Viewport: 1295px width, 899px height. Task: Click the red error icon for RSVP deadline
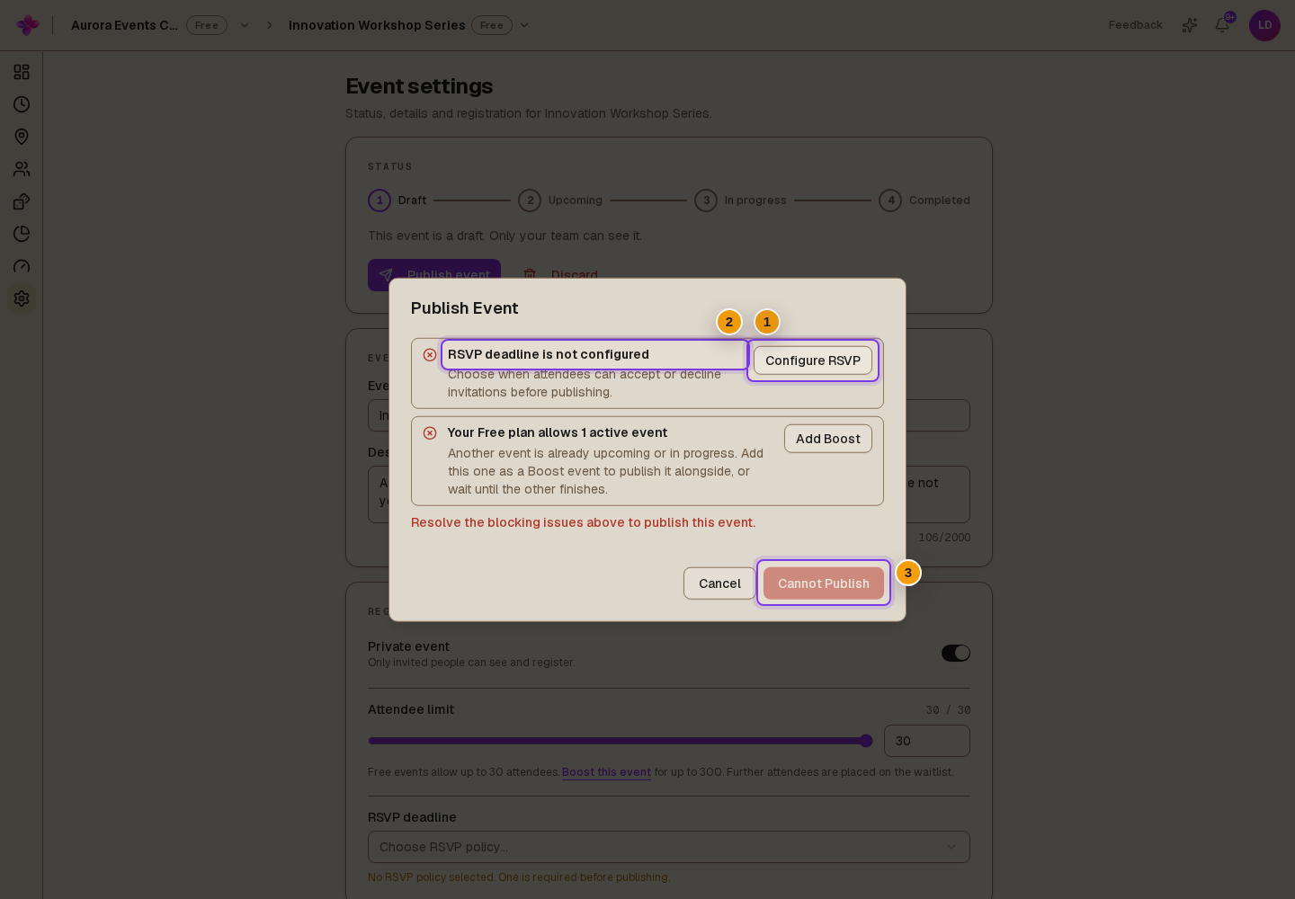[x=430, y=355]
